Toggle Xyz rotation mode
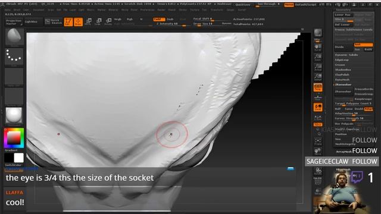The image size is (381, 214). (318, 124)
